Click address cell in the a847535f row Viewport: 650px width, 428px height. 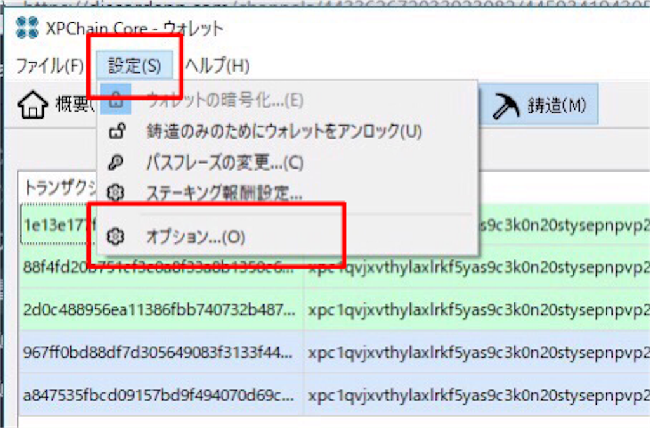pyautogui.click(x=477, y=395)
